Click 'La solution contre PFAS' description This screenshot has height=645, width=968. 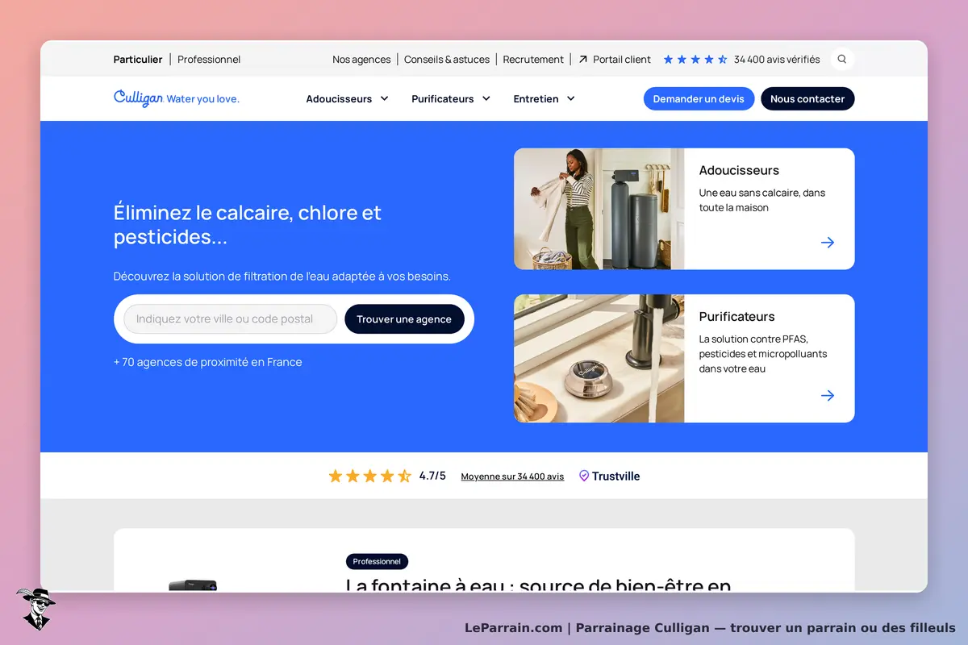763,354
